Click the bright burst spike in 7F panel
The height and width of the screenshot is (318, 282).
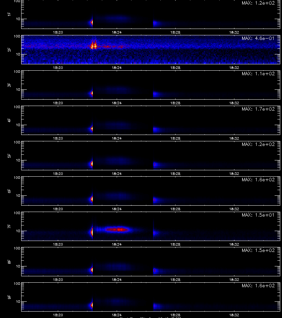tap(92, 232)
